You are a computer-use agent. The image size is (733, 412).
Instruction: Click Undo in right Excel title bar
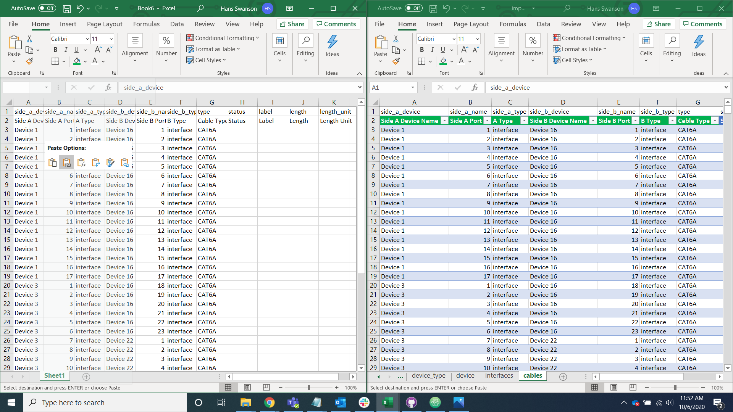click(x=446, y=8)
